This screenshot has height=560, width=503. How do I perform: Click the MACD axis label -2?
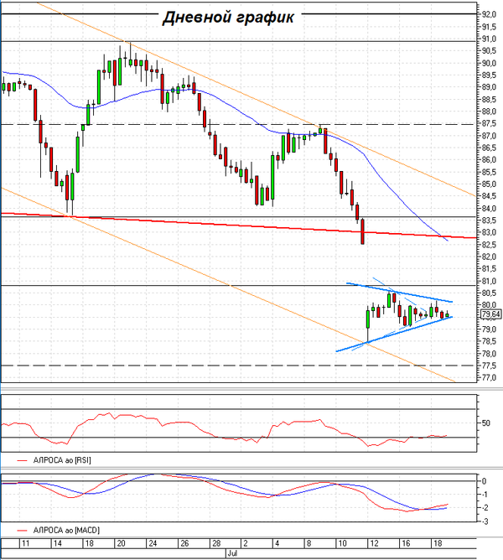pos(484,508)
